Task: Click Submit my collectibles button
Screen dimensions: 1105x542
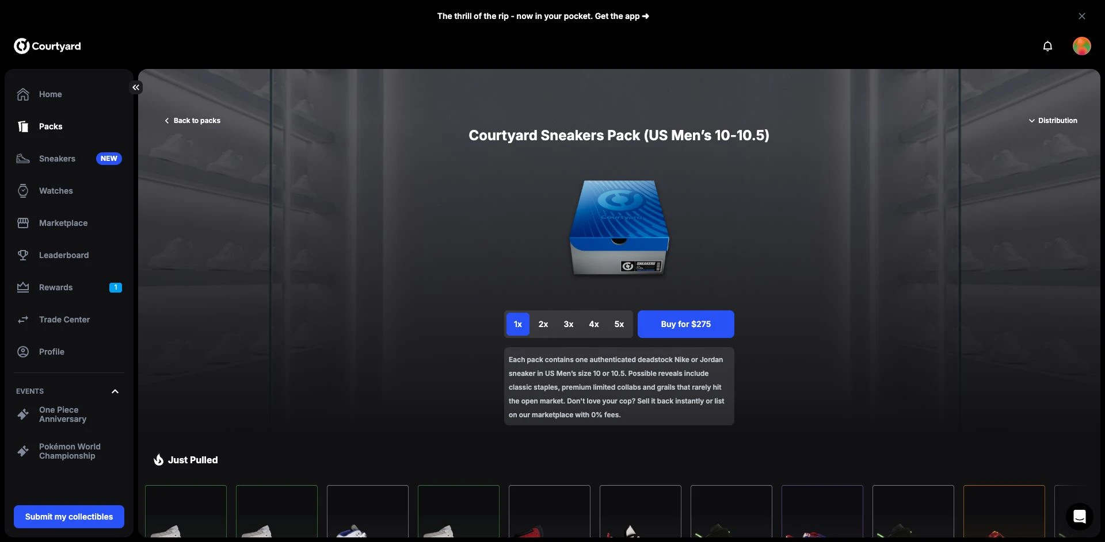Action: tap(69, 517)
